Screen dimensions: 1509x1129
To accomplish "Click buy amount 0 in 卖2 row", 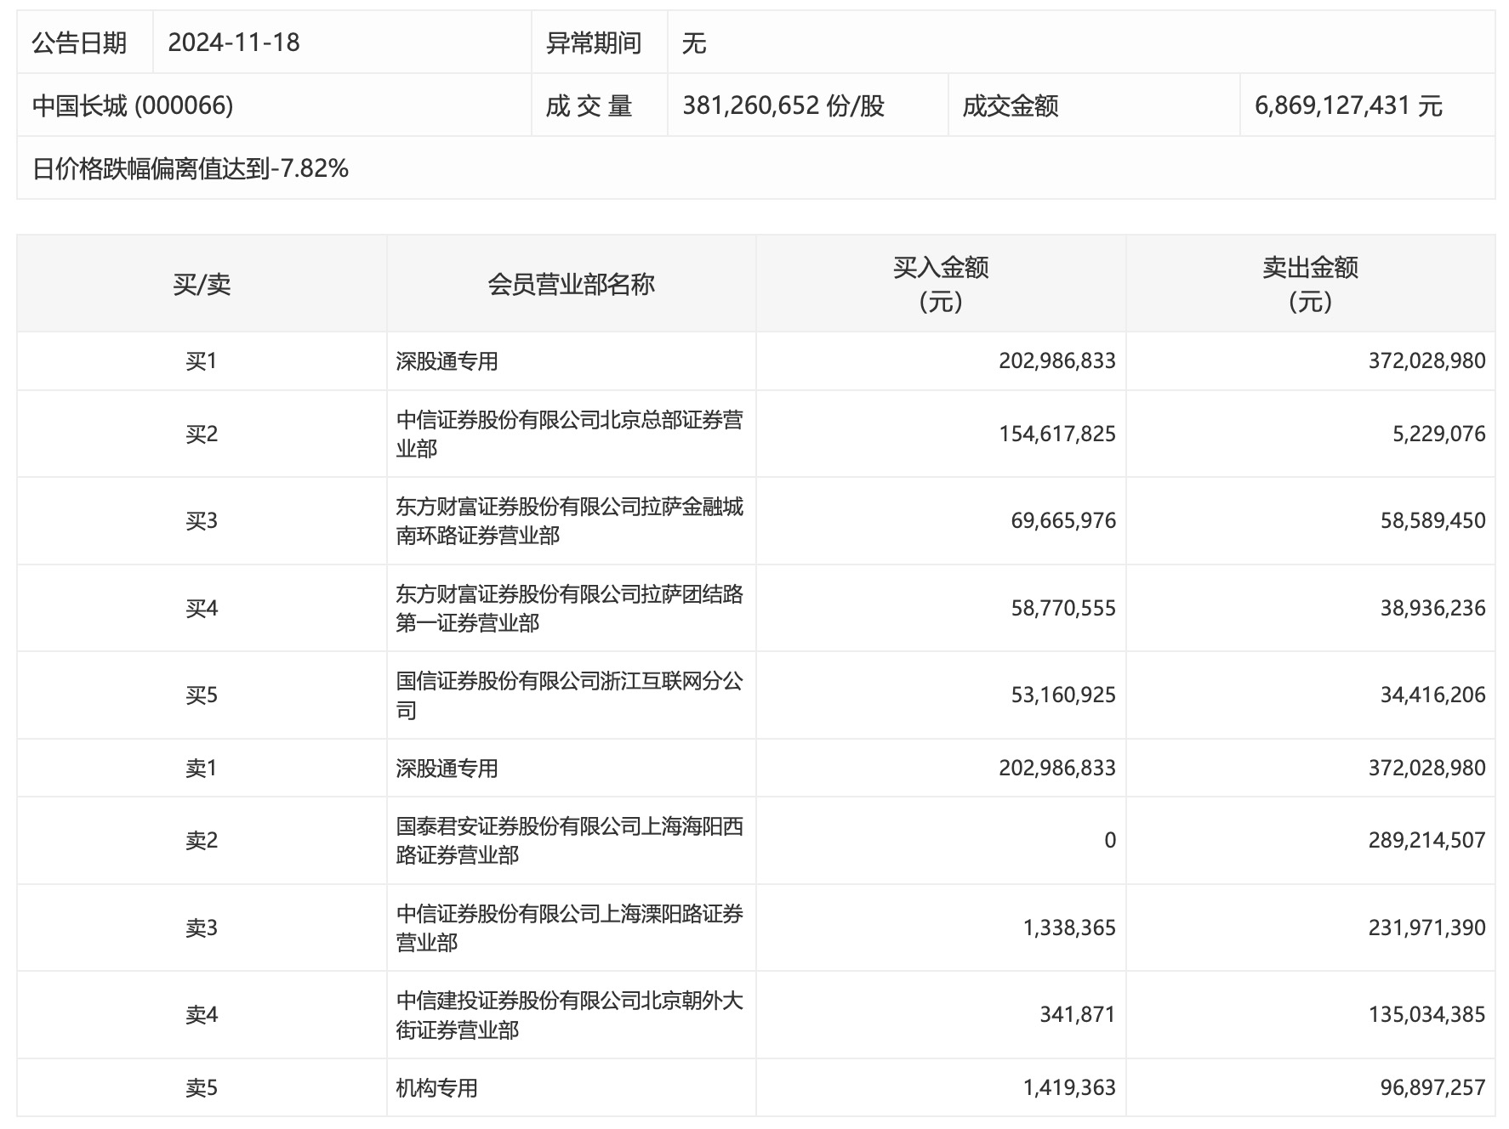I will tap(1110, 841).
